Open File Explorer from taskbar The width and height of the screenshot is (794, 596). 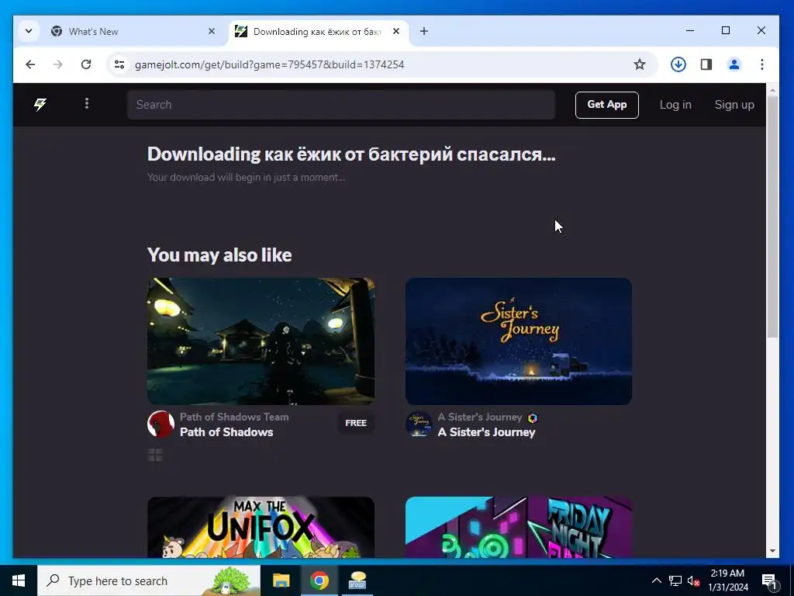pos(281,580)
